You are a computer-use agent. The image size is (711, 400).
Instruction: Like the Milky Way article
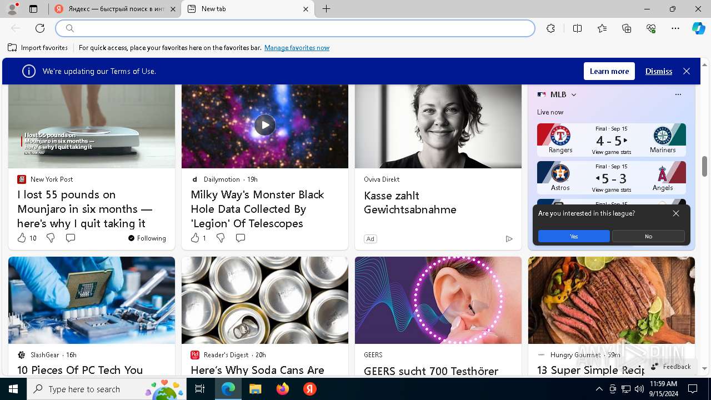tap(195, 238)
